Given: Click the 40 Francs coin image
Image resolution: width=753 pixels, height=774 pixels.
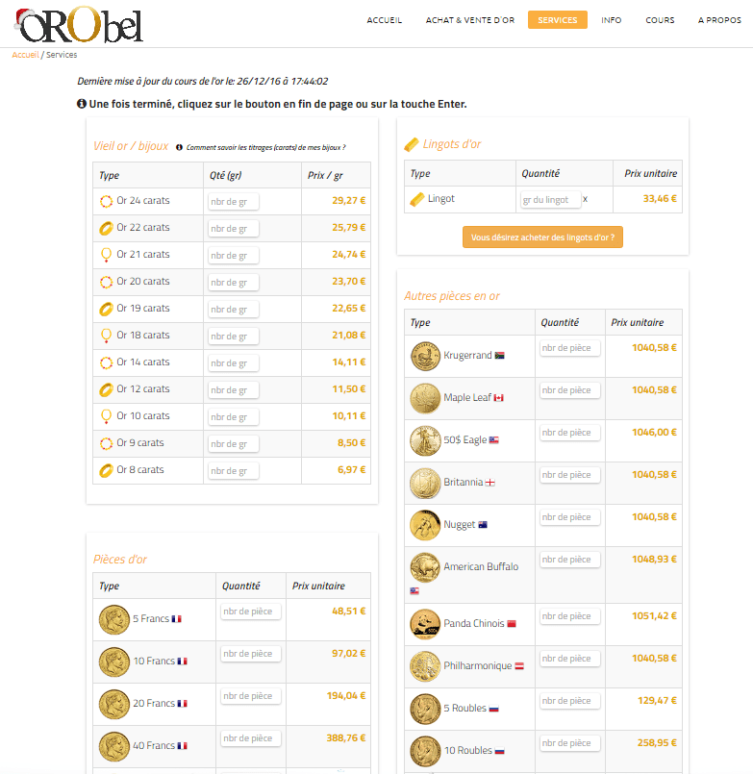Looking at the screenshot, I should [x=114, y=746].
